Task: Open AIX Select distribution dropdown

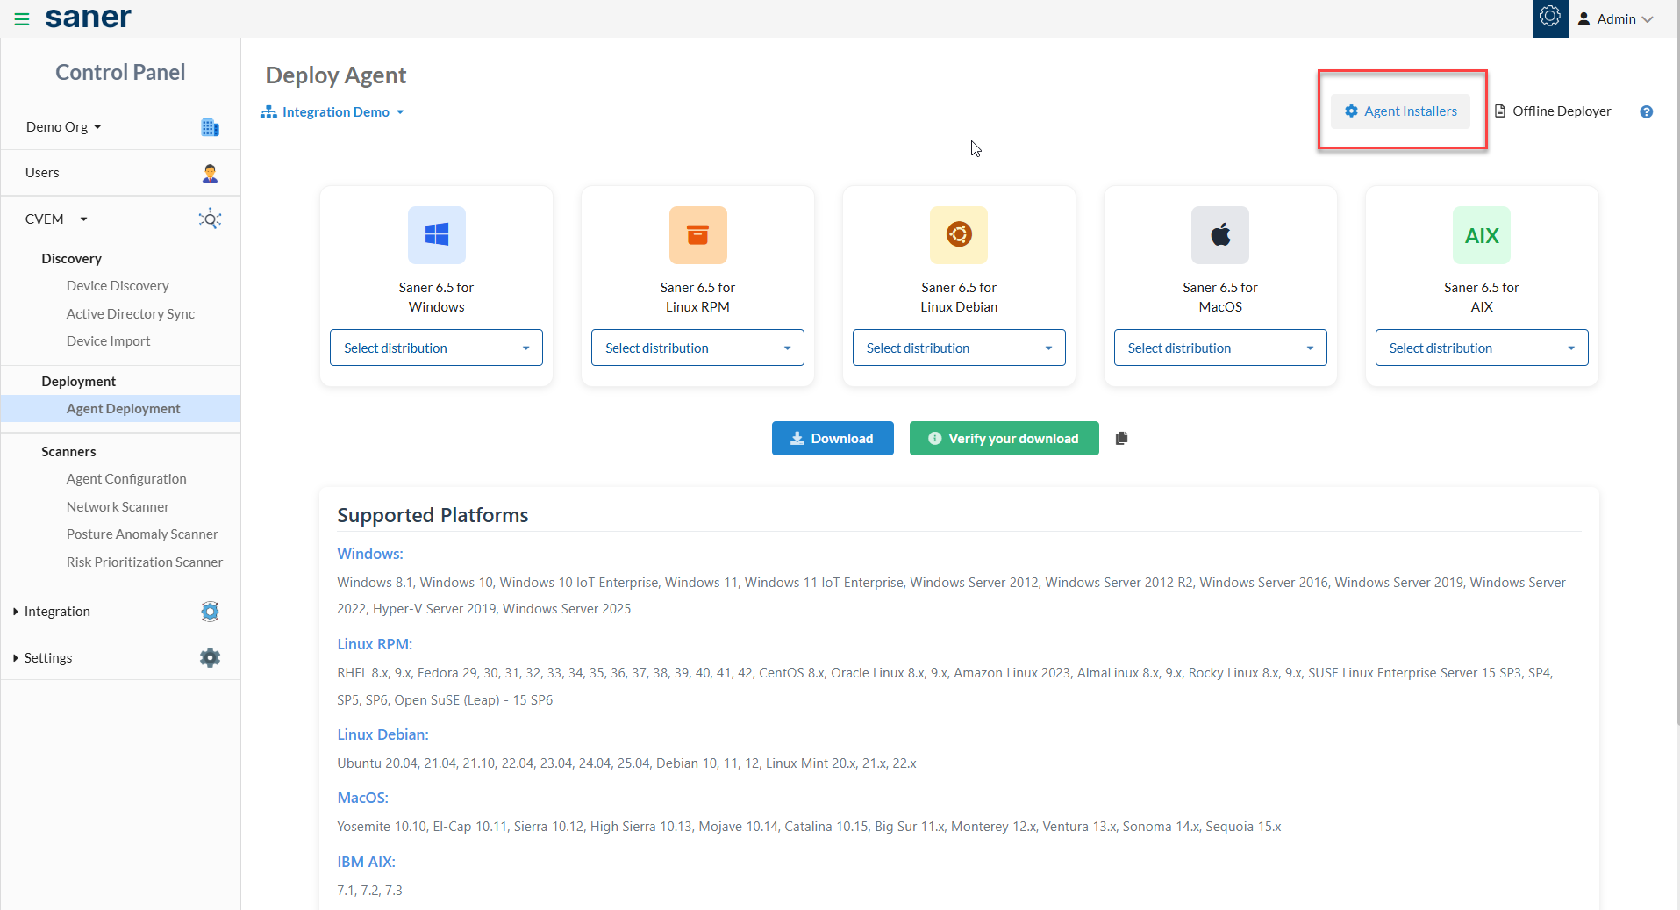Action: (1482, 348)
